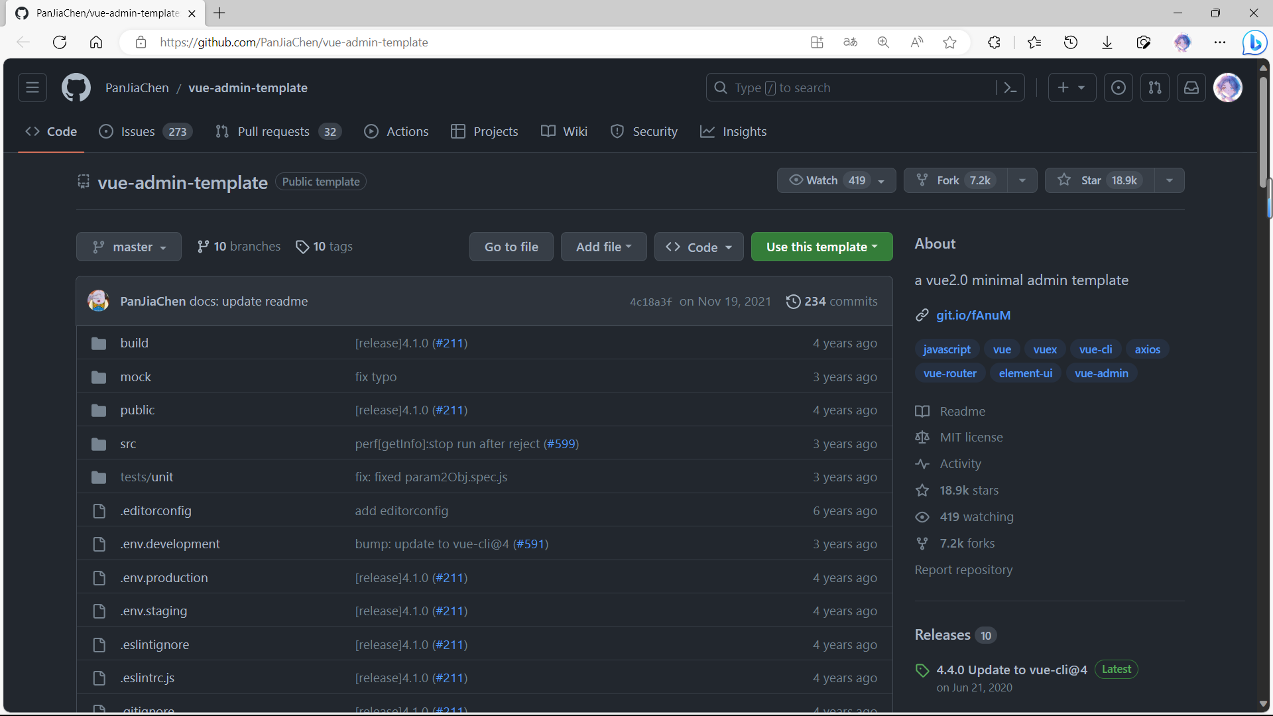The height and width of the screenshot is (716, 1273).
Task: Click issues circle icon in top header
Action: 1118,88
